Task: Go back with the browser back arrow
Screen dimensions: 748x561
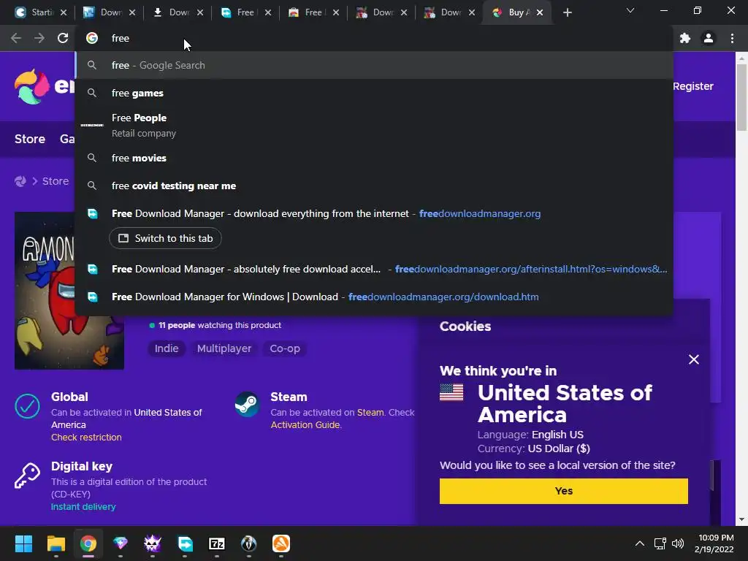Action: pyautogui.click(x=16, y=38)
